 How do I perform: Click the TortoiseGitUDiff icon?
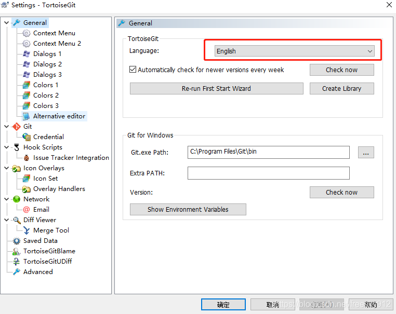pyautogui.click(x=17, y=261)
